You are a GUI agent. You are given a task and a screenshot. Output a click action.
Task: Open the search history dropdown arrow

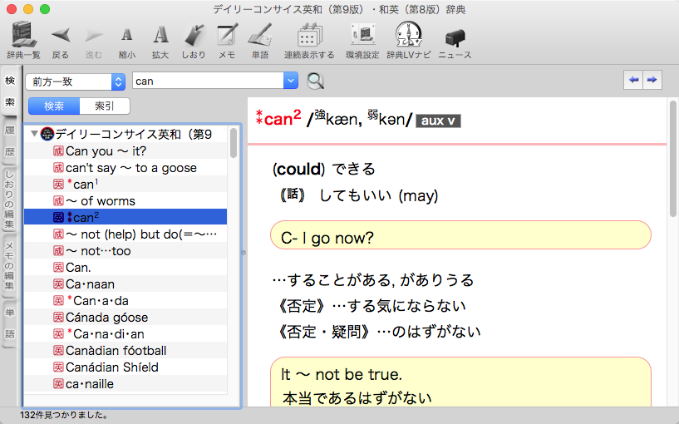coord(290,81)
